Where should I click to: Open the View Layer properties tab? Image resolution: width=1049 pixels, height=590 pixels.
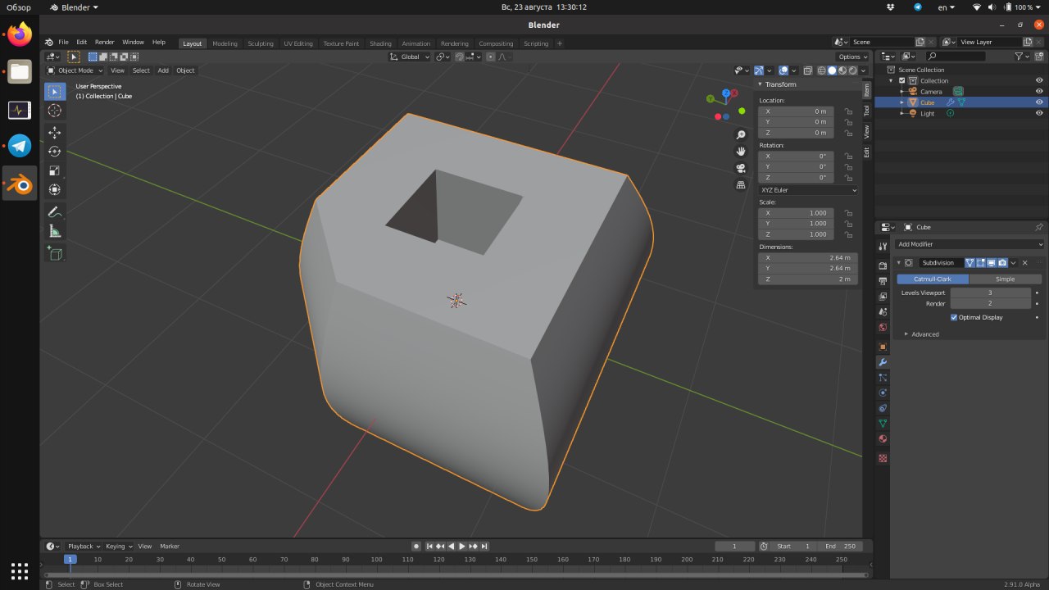point(883,297)
